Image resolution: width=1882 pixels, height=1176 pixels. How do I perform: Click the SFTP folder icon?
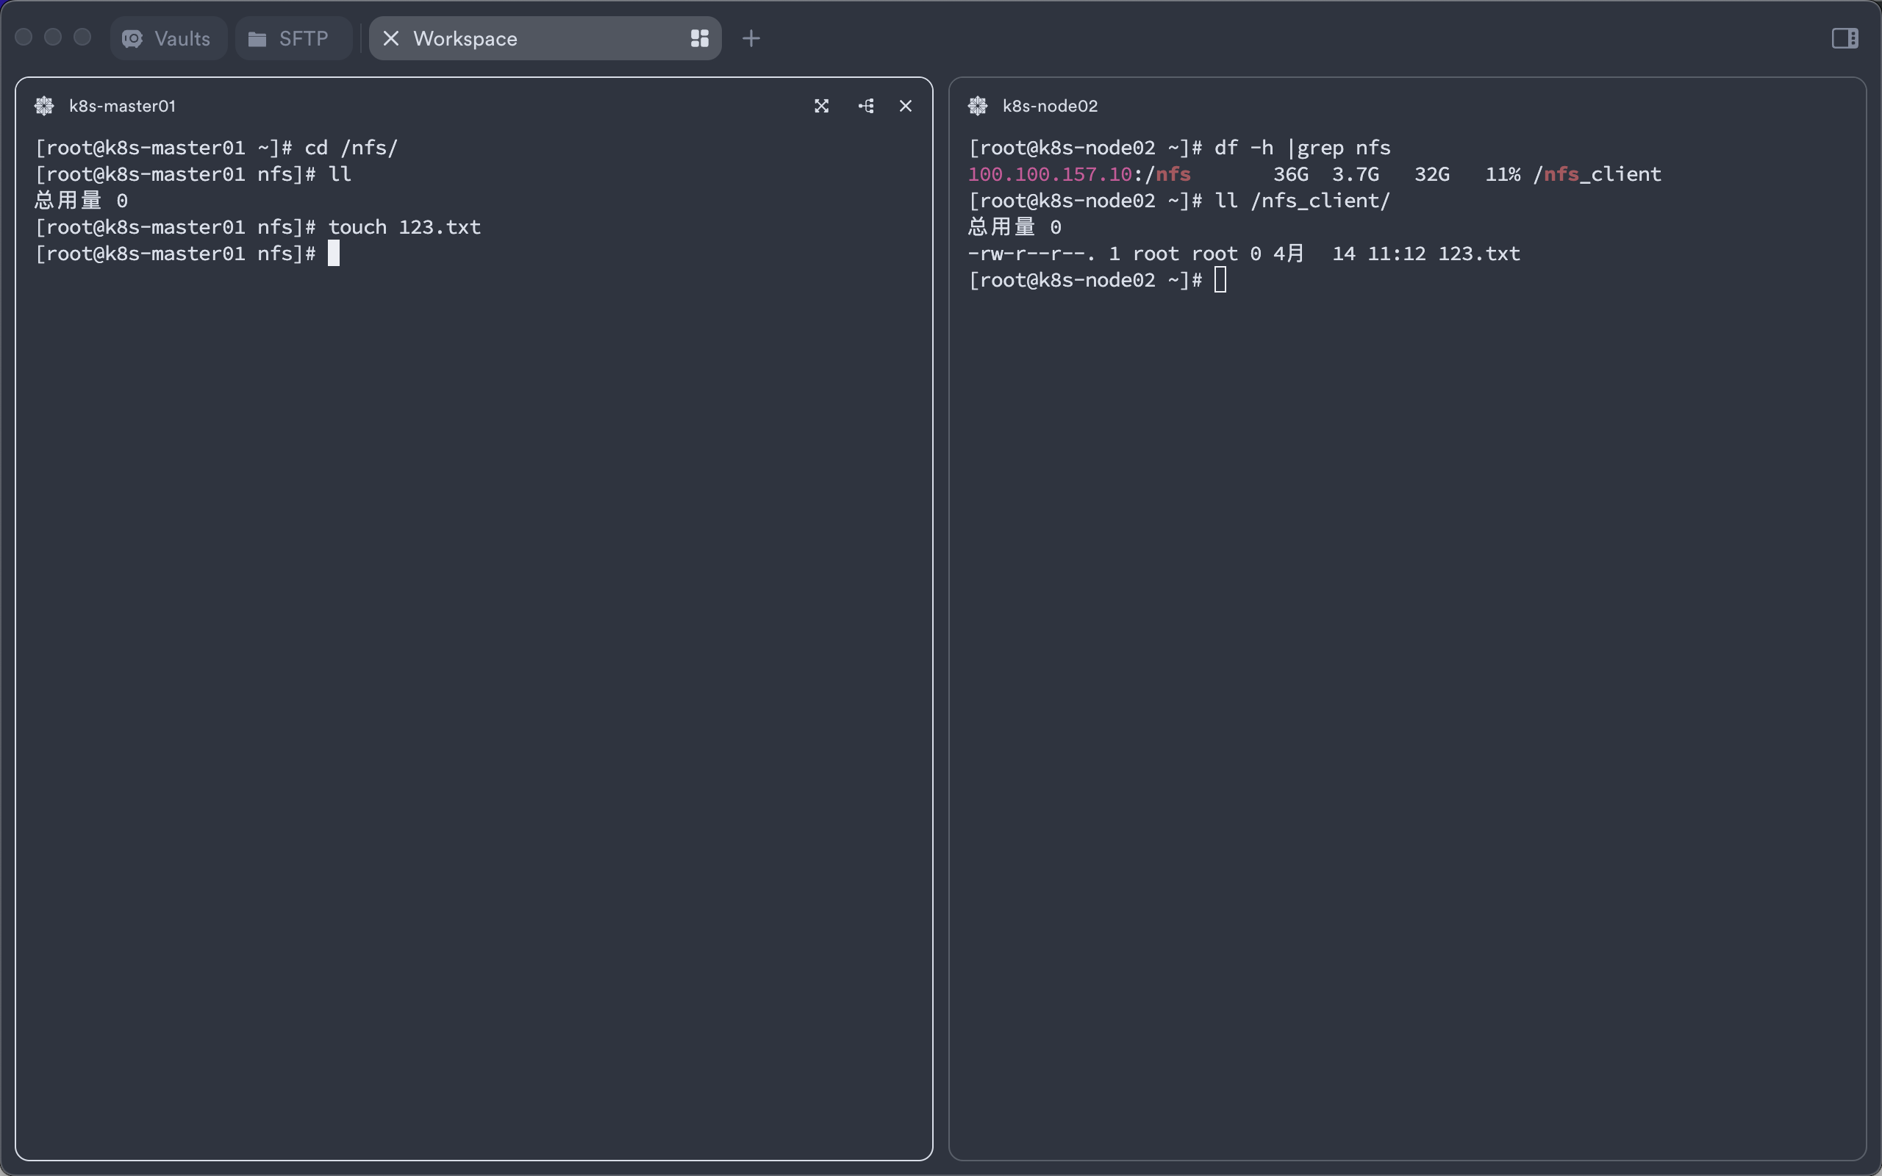point(257,39)
